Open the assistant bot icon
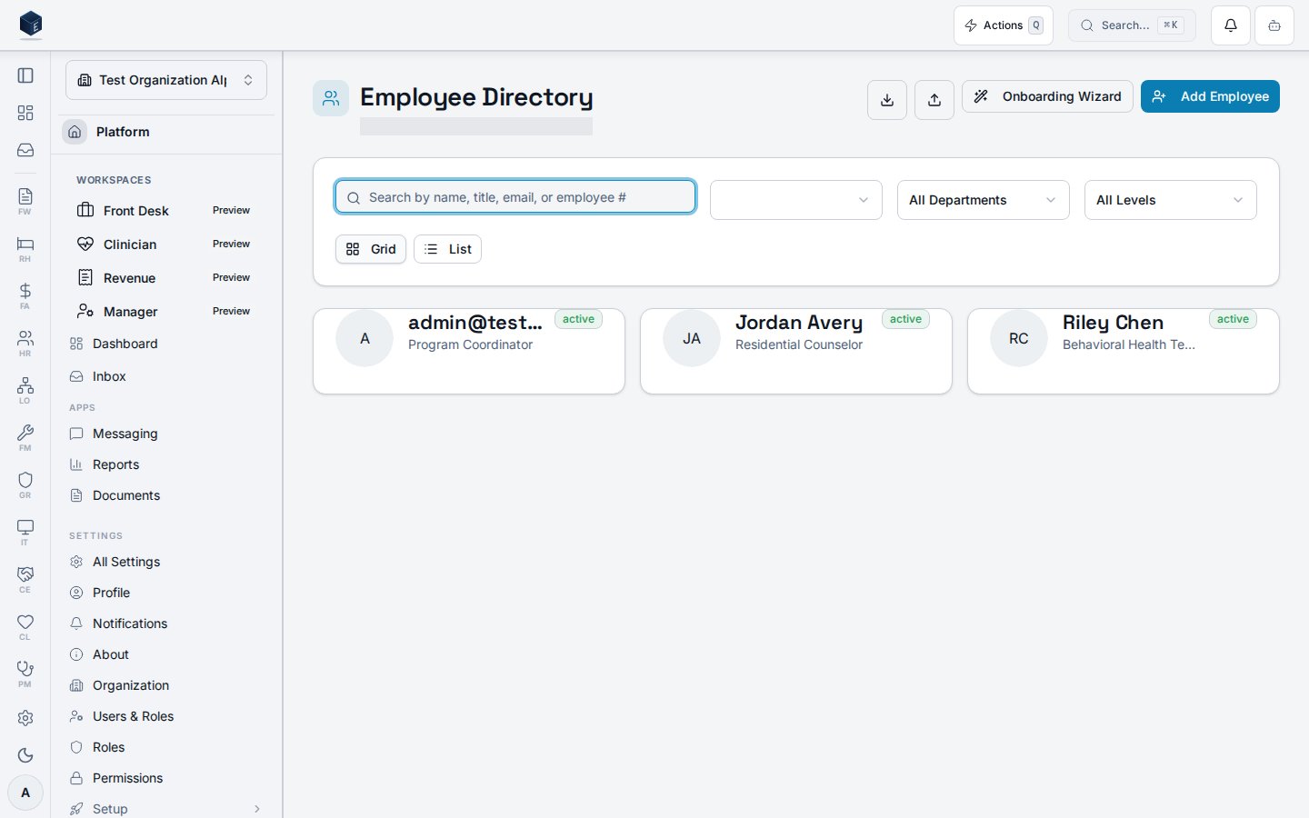1309x818 pixels. tap(1274, 25)
